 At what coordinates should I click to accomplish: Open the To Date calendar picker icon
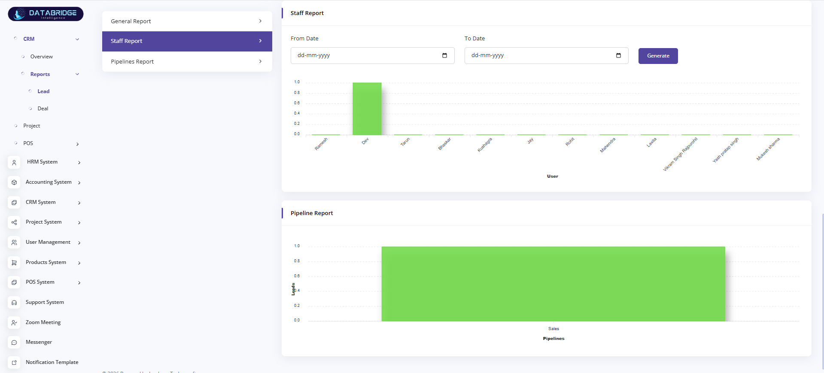618,55
